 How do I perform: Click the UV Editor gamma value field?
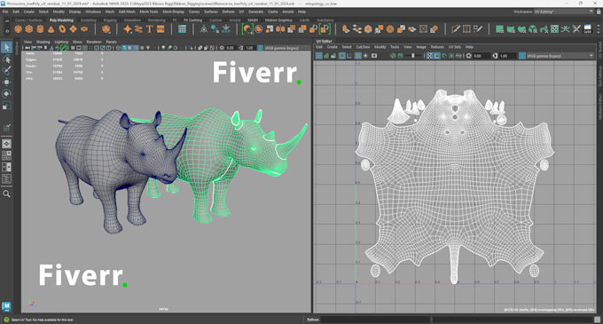(507, 56)
